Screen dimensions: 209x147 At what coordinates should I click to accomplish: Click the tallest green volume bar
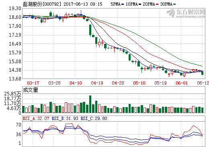click(90, 104)
